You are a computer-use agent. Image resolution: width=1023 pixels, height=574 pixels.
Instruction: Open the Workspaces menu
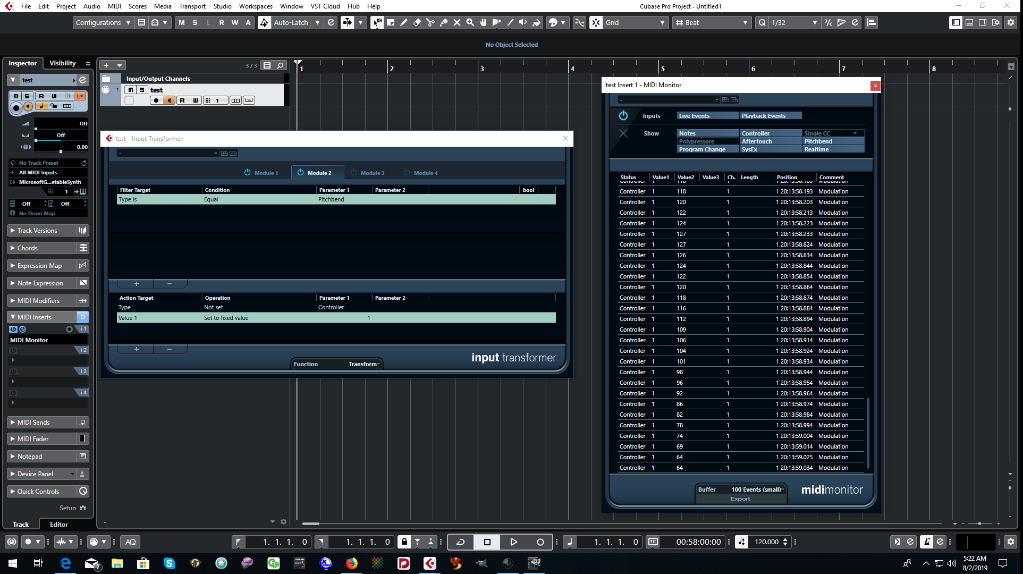[256, 6]
